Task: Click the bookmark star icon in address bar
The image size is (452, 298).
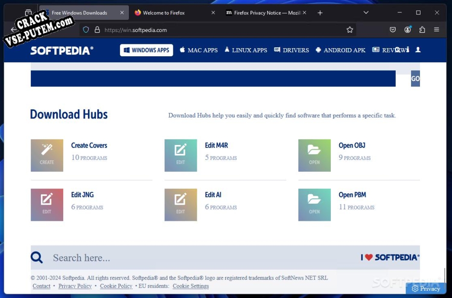Action: (350, 30)
